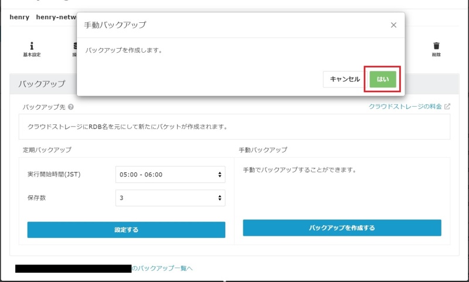The height and width of the screenshot is (282, 469).
Task: Click the henry breadcrumb text
Action: 19,17
